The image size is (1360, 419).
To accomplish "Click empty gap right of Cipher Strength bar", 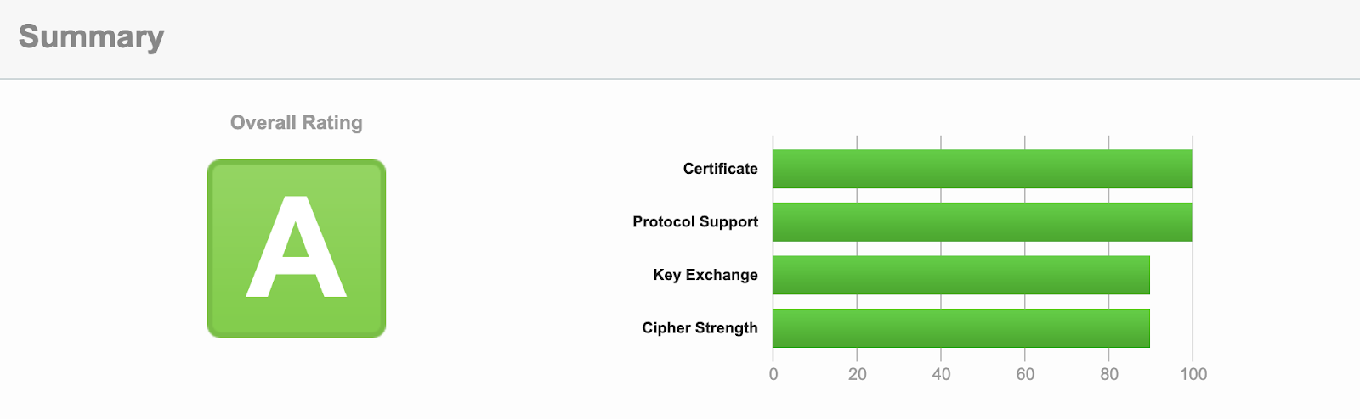I will coord(1171,328).
